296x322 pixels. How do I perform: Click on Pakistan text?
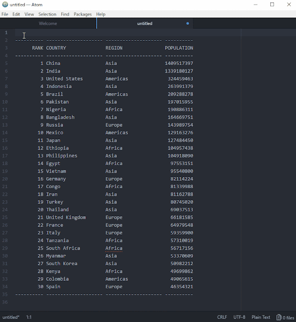(57, 102)
